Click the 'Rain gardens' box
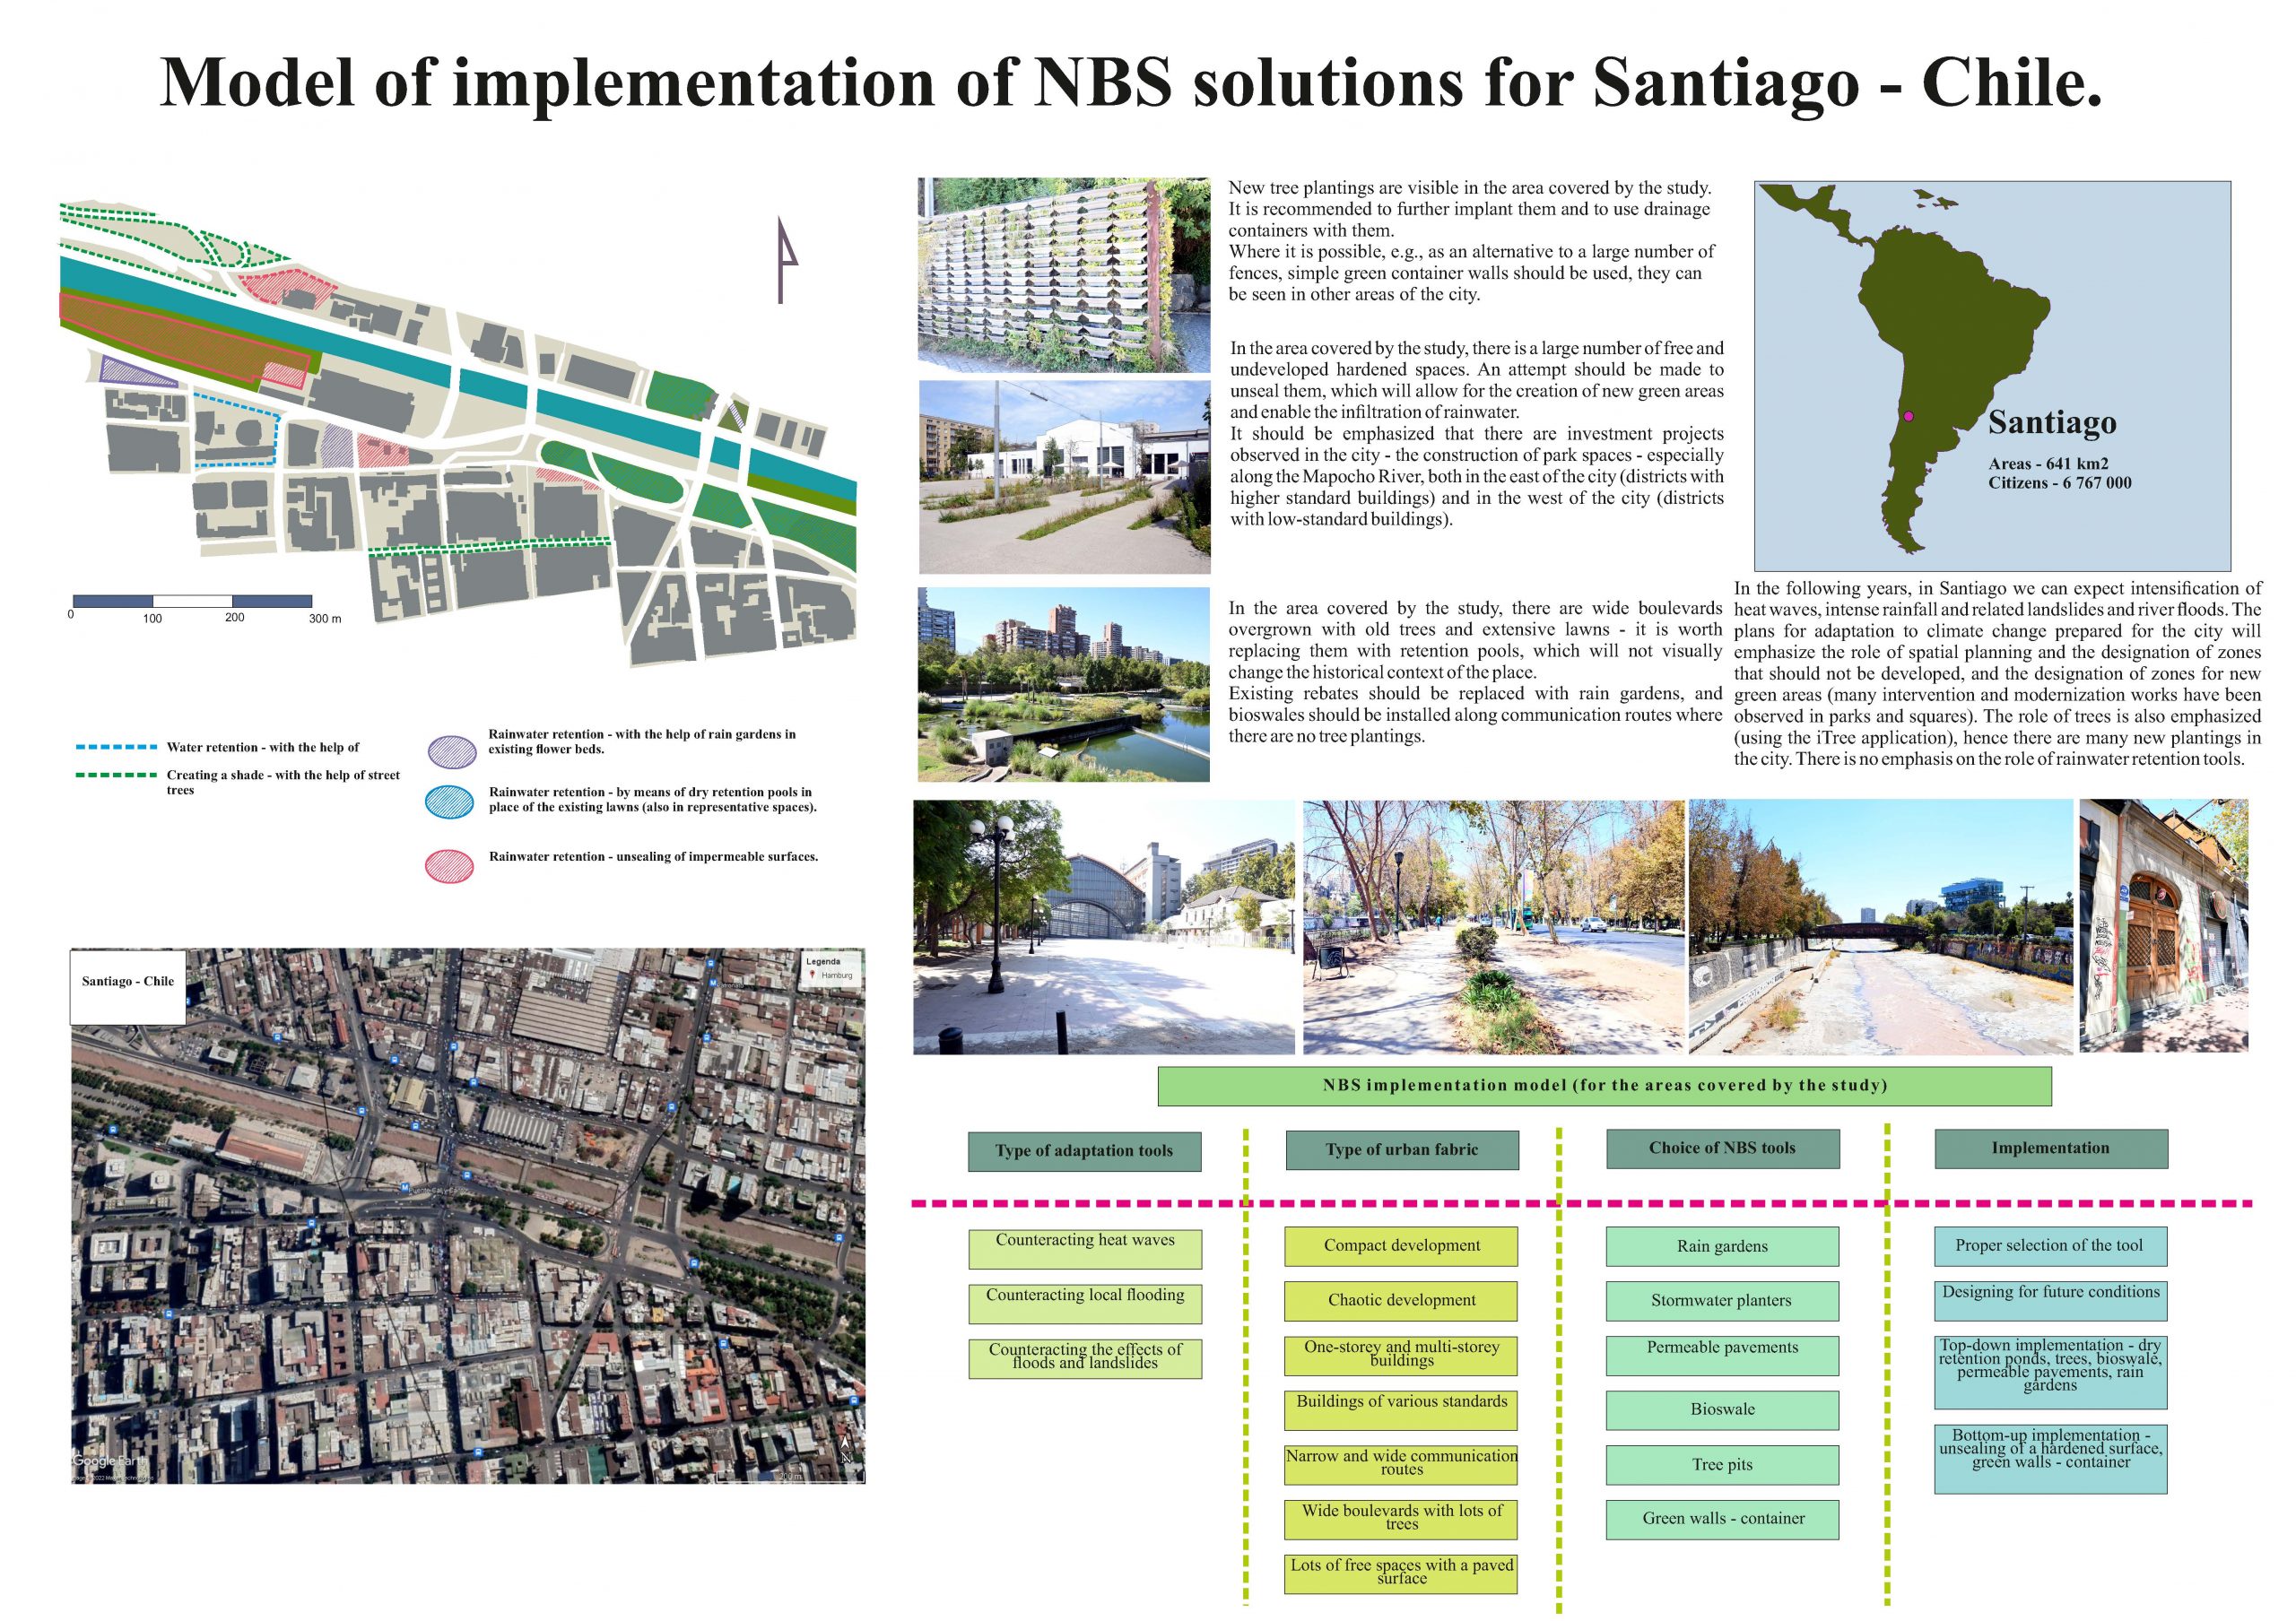 pos(1722,1246)
